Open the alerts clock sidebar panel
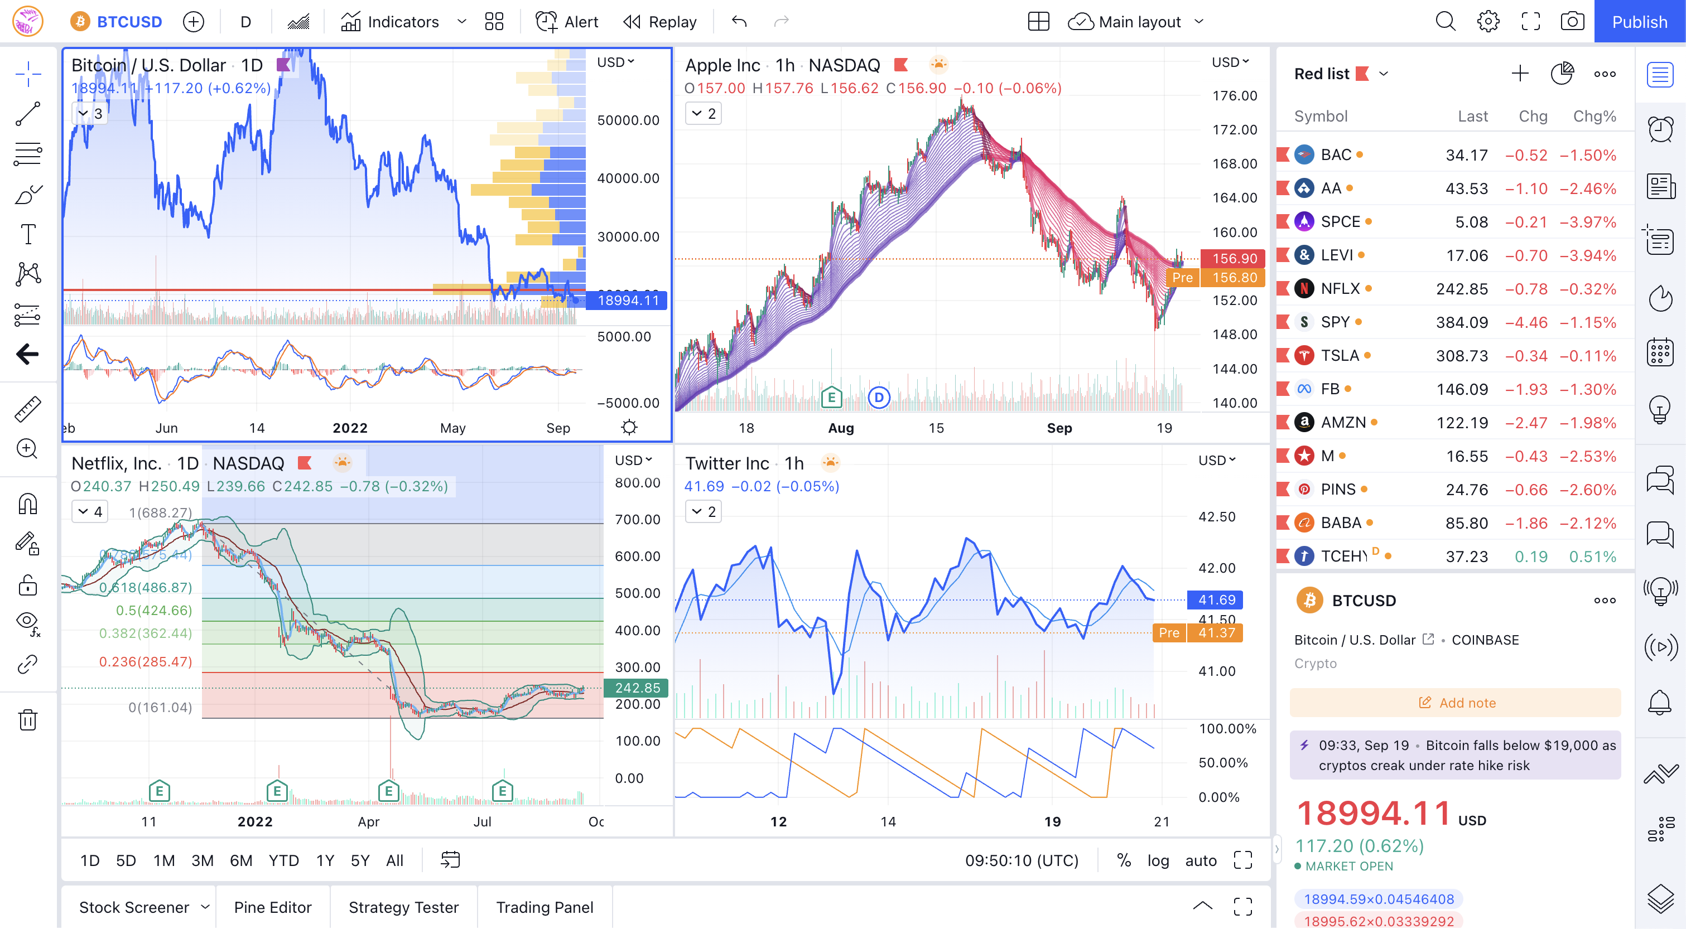 tap(1660, 129)
